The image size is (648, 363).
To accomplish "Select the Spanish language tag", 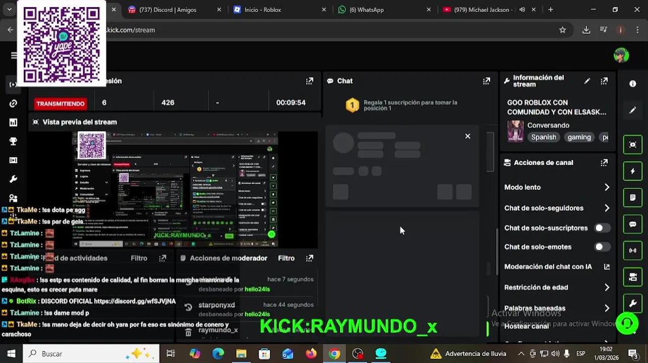I will 544,137.
